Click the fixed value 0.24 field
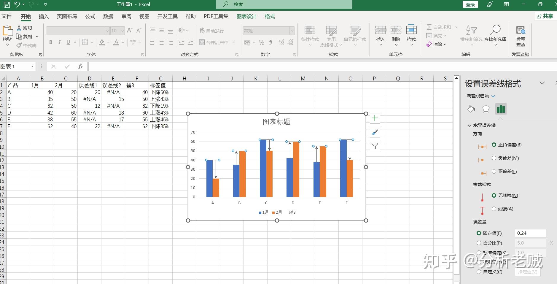Screen dimensions: 557x284 (x=530, y=233)
